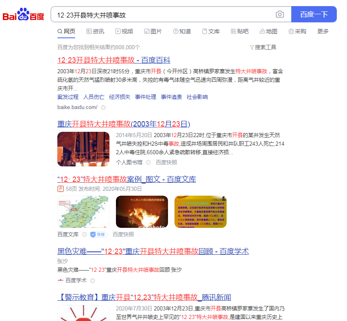Click the P document icon beside 58页
The image size is (347, 321).
(61, 189)
